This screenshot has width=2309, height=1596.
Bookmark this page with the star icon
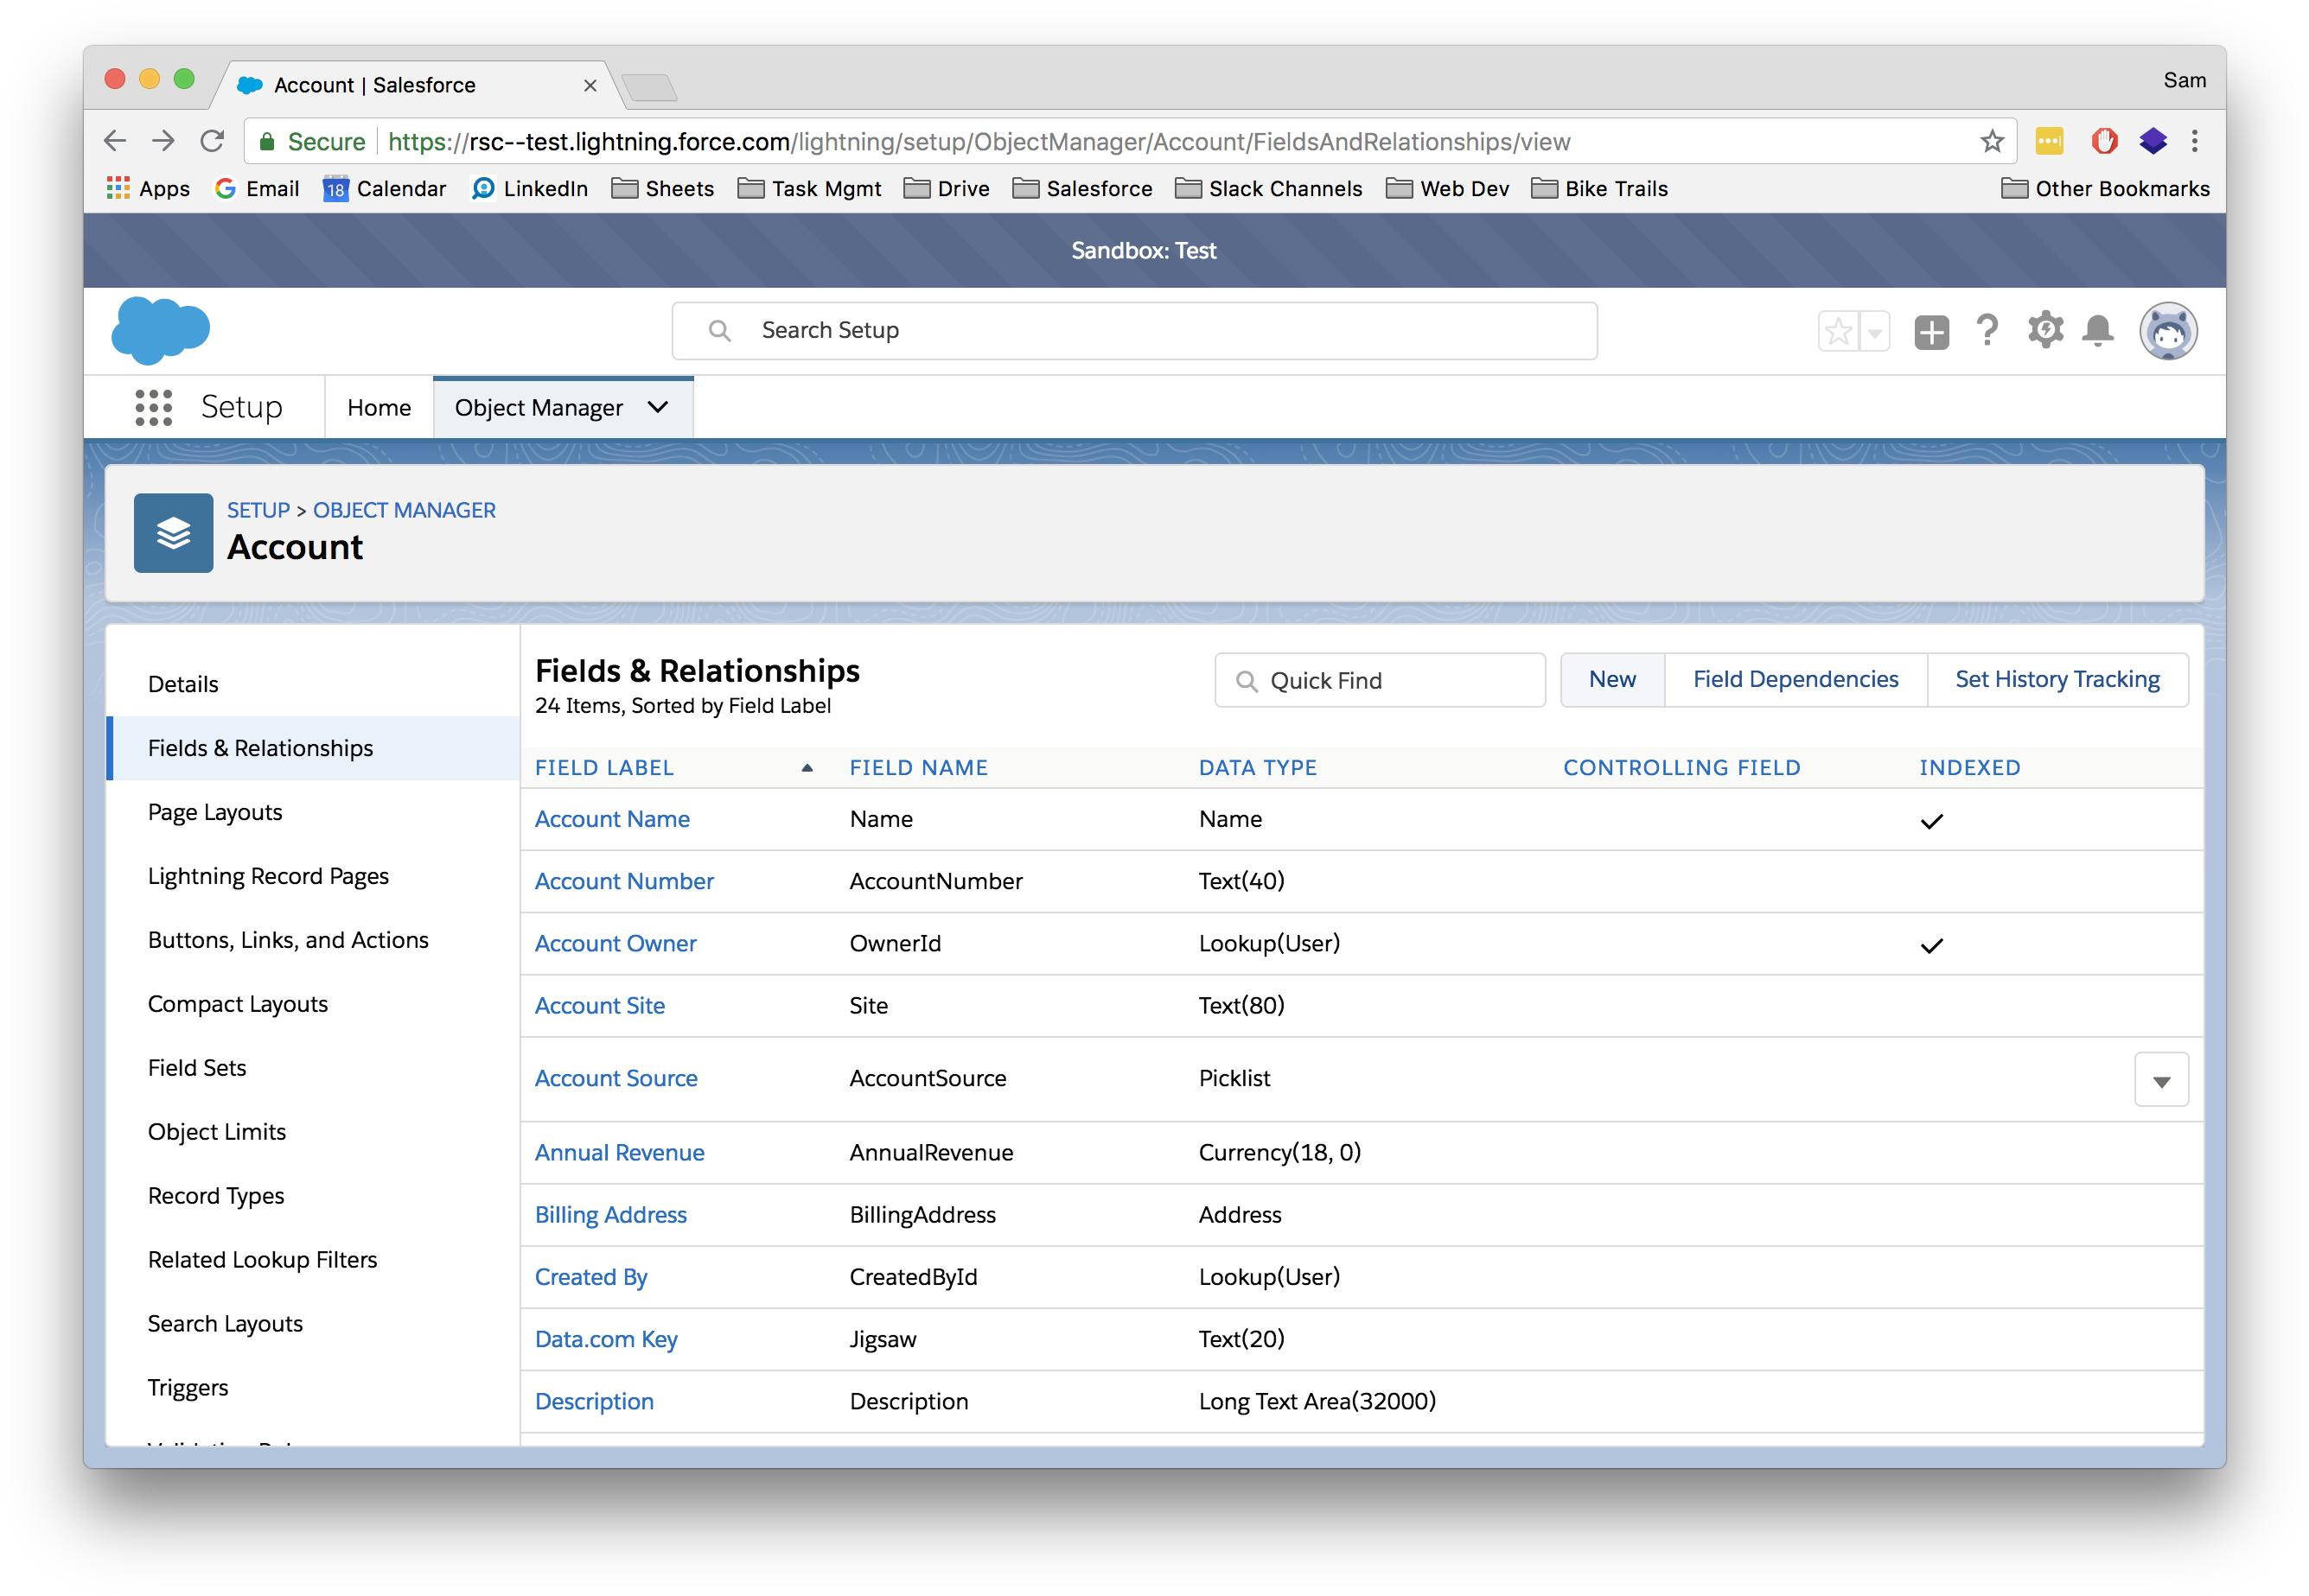click(1991, 141)
